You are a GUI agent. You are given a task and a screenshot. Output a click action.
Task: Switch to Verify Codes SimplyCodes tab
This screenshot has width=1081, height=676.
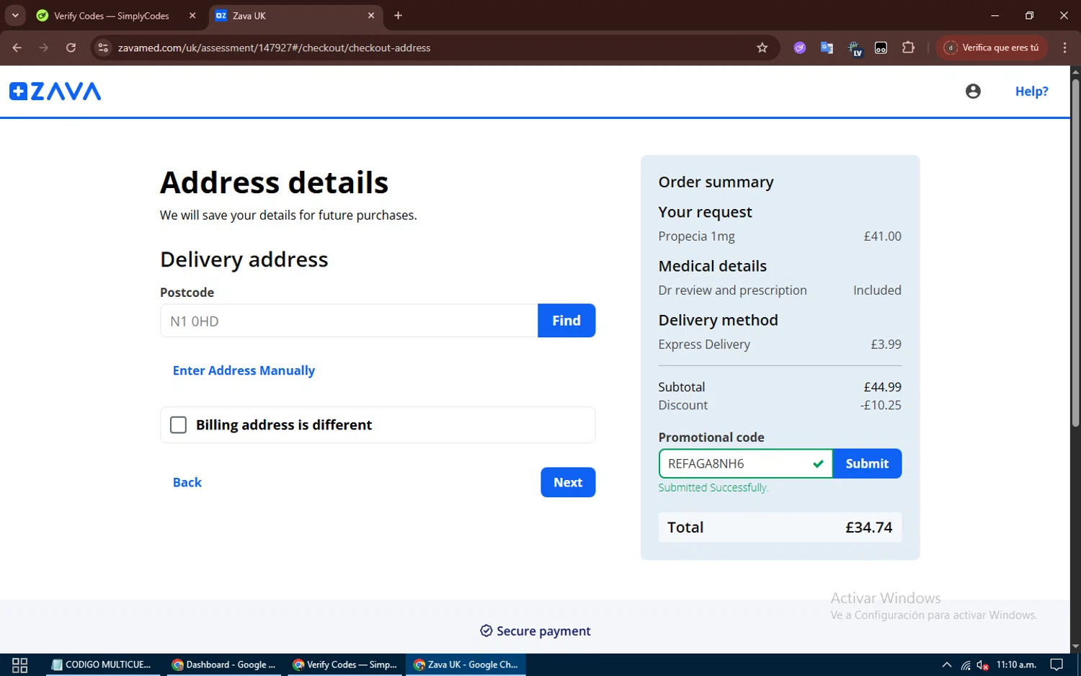pyautogui.click(x=112, y=16)
